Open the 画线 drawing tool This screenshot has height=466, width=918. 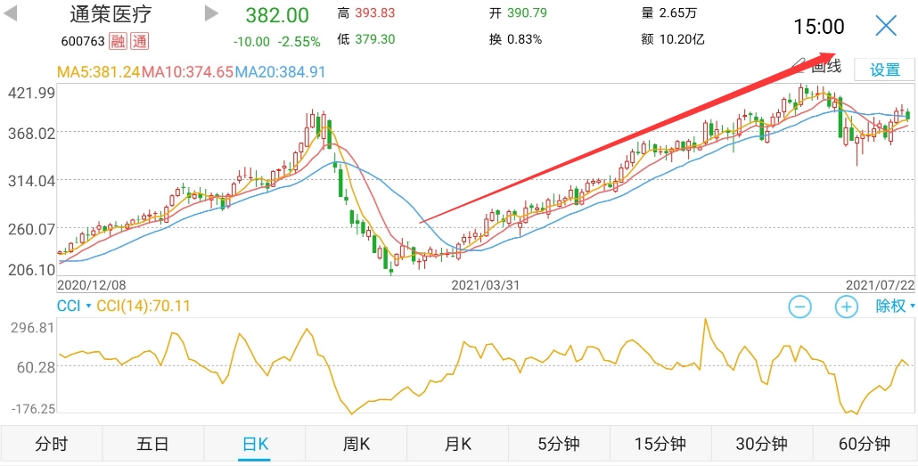click(x=817, y=68)
